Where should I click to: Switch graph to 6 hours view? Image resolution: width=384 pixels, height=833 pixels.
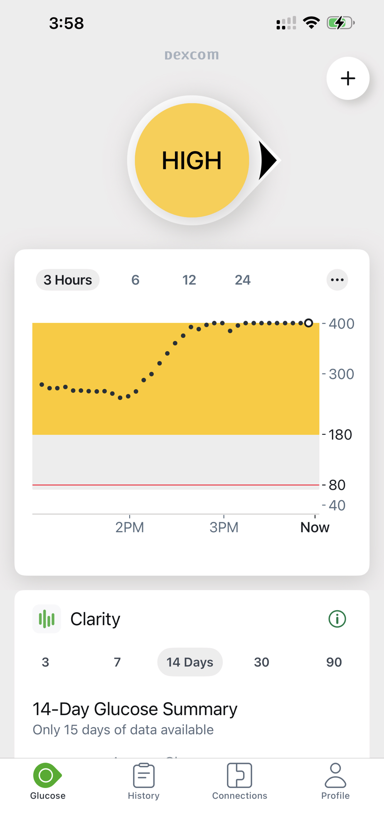point(135,280)
